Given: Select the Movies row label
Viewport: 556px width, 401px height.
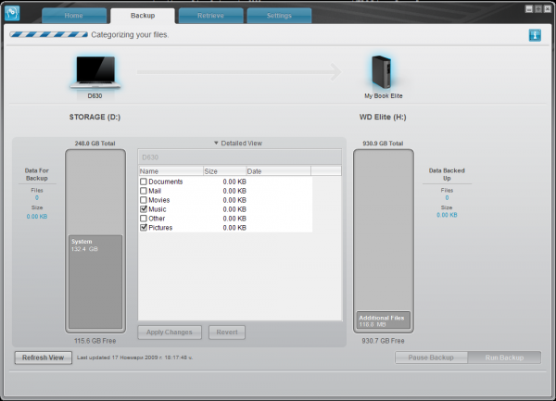Looking at the screenshot, I should 158,200.
